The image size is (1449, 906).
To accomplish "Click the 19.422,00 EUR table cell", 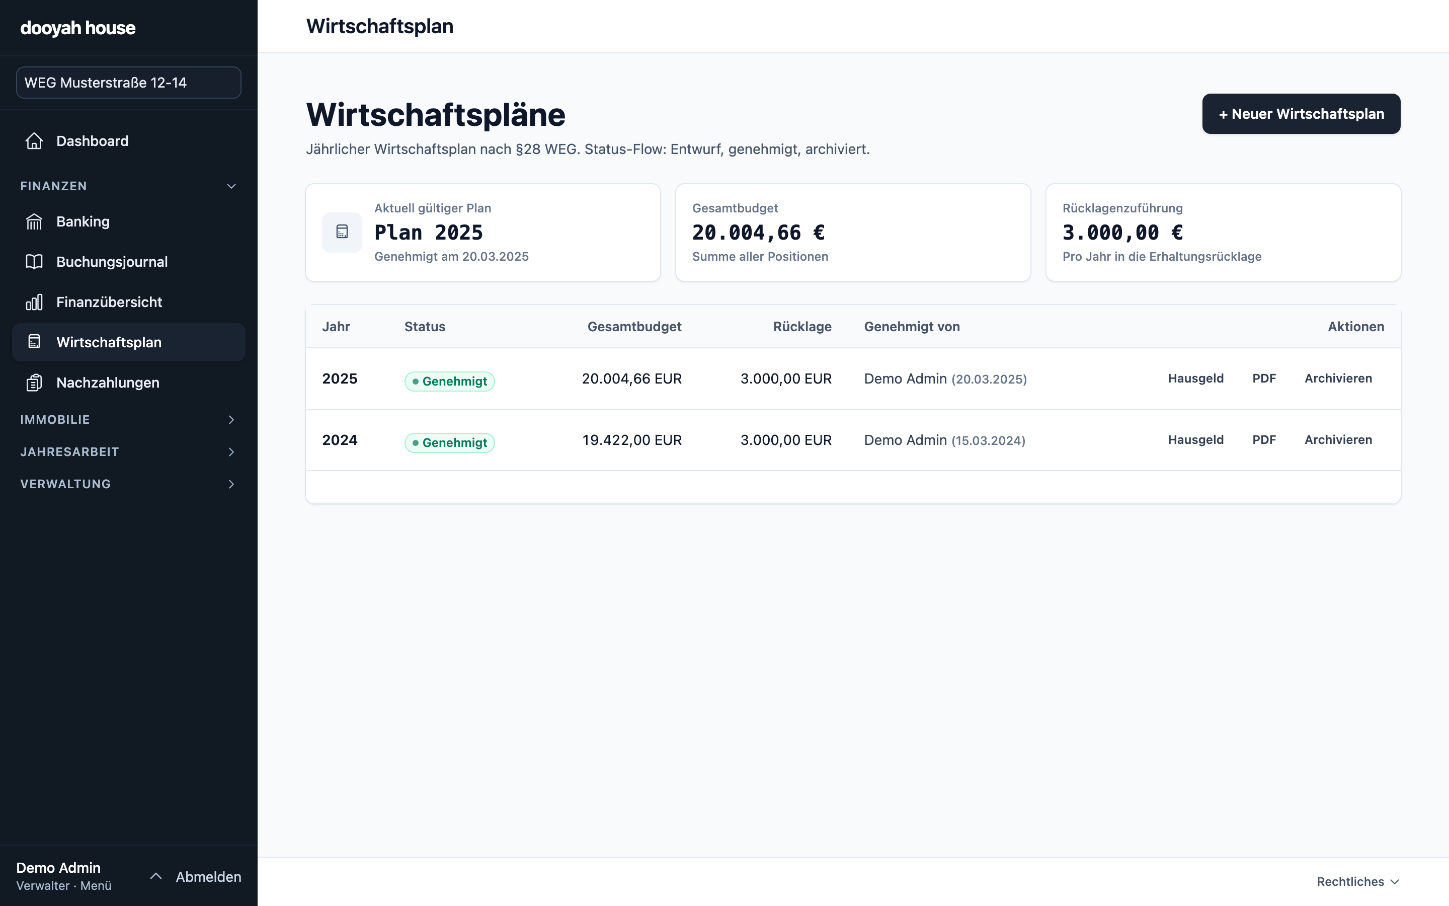I will pyautogui.click(x=632, y=440).
